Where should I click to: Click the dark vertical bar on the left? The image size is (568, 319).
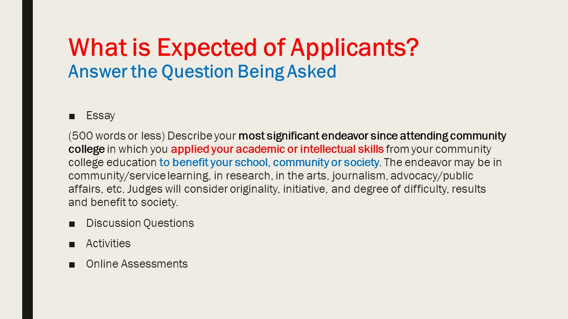click(x=28, y=159)
